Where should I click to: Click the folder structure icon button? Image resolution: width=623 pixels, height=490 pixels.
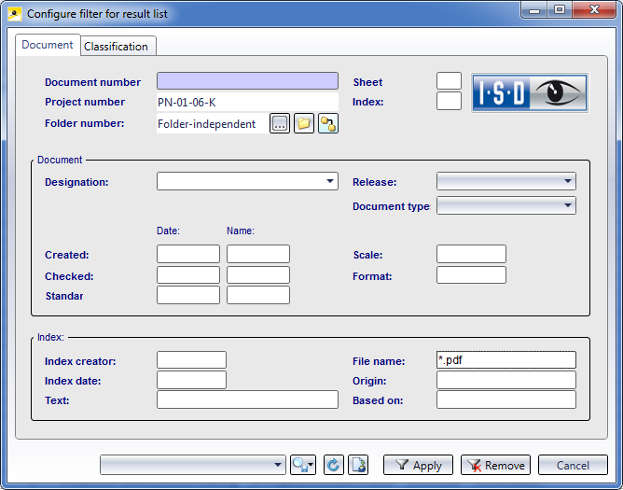(x=328, y=123)
